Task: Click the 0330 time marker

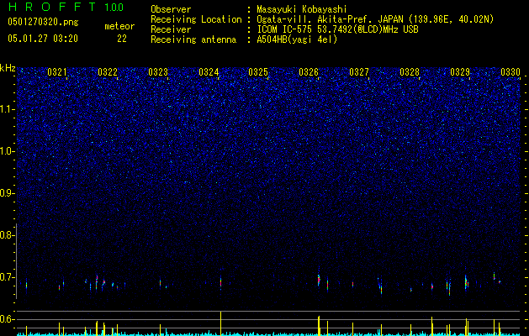Action: pos(510,72)
